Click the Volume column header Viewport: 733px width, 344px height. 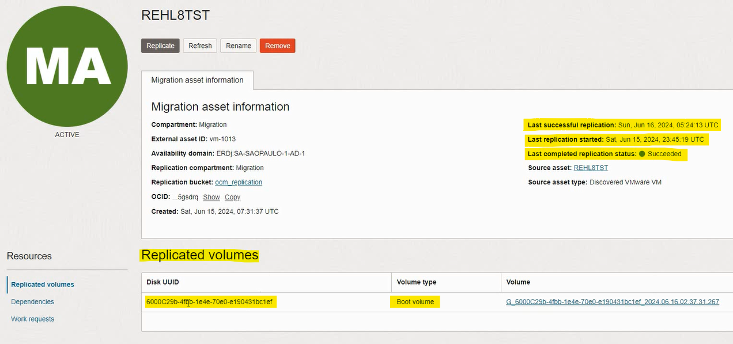(x=518, y=282)
